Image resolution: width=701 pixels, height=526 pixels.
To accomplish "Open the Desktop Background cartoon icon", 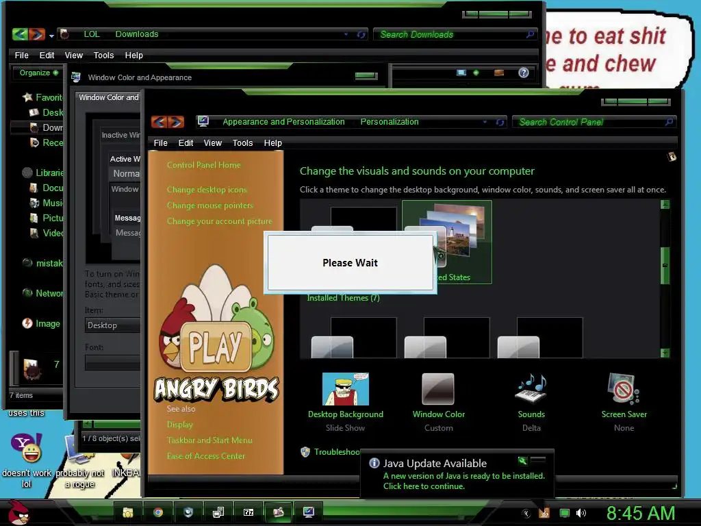I will pos(346,389).
